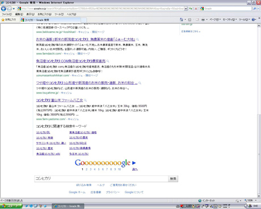Viewport: 261px width, 209px height.
Task: Click the Home icon in command bar
Action: (182, 19)
